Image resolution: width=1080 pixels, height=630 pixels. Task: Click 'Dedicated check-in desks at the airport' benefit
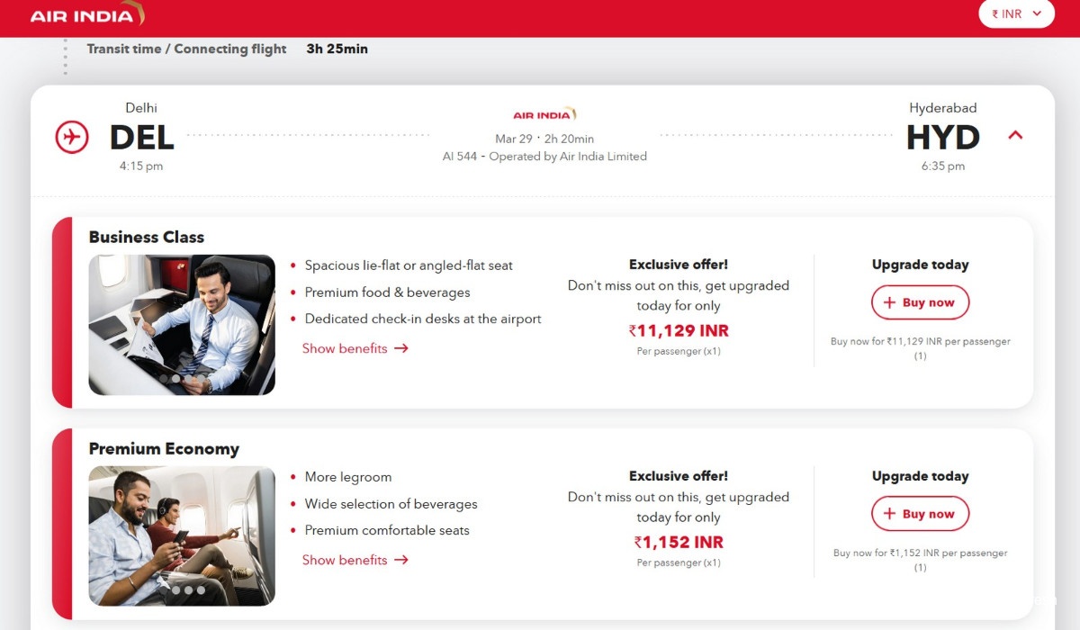[x=423, y=319]
